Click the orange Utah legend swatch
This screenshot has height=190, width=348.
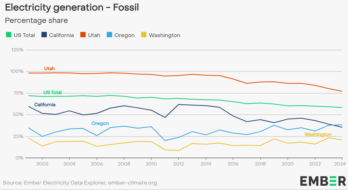point(83,35)
